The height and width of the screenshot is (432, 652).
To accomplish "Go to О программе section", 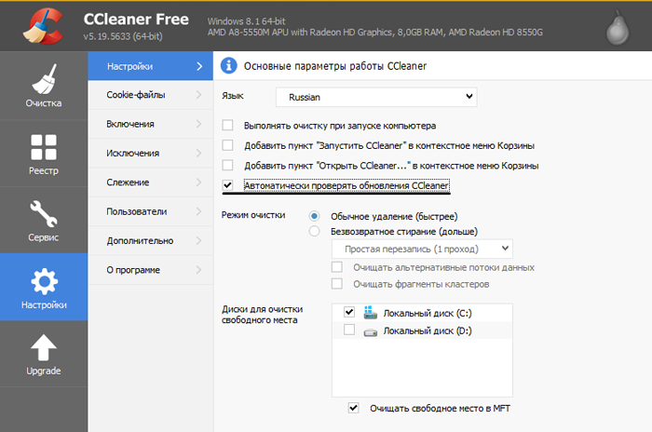I will [x=151, y=270].
